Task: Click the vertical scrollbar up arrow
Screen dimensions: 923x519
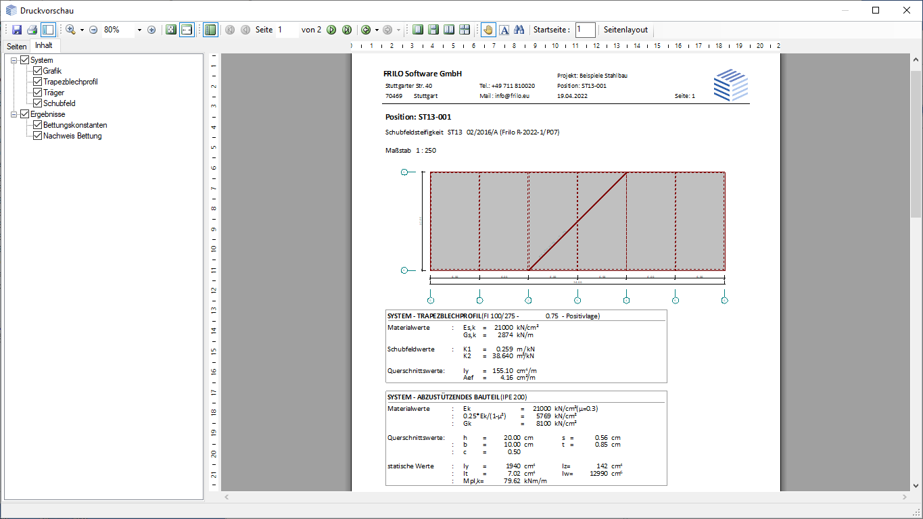Action: (916, 59)
